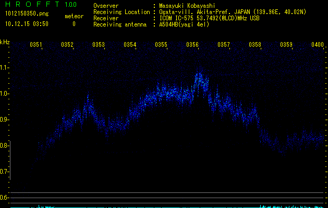Click the 0355 time marker
This screenshot has width=328, height=208.
pyautogui.click(x=161, y=44)
